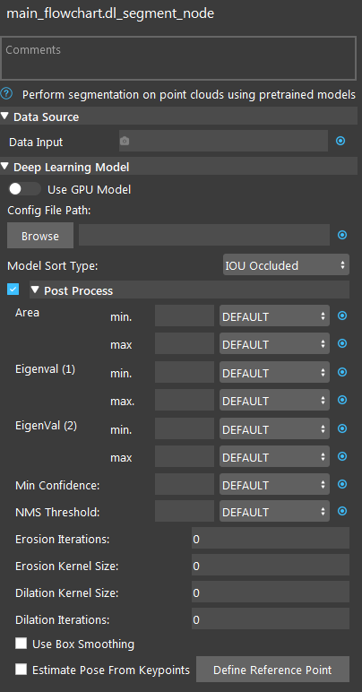Click the 'Model Sort Type:' label

[52, 265]
